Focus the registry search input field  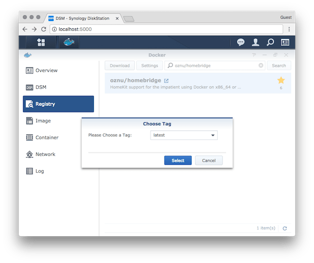[x=215, y=66]
